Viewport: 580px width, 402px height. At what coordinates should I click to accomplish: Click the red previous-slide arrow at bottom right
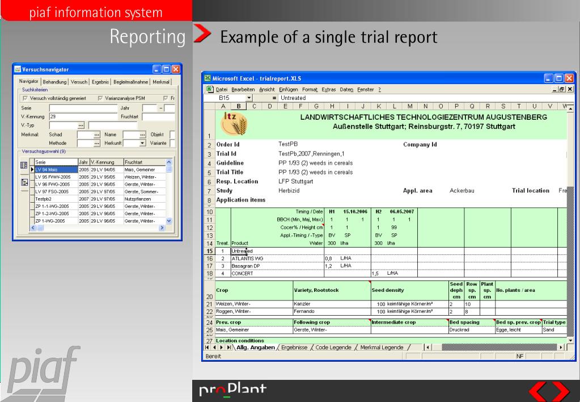(537, 391)
